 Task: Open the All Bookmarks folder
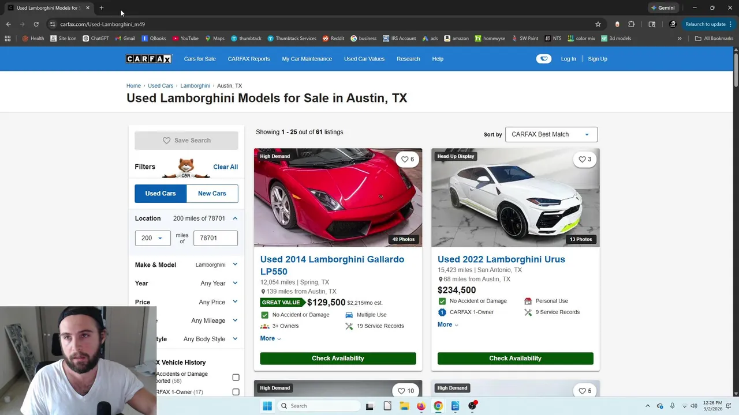click(714, 39)
